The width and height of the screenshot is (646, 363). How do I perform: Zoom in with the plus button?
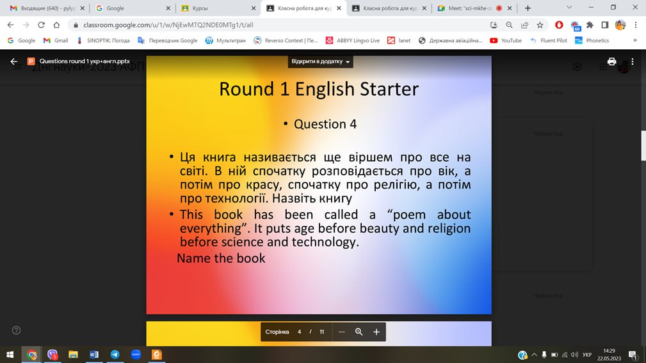pyautogui.click(x=376, y=332)
